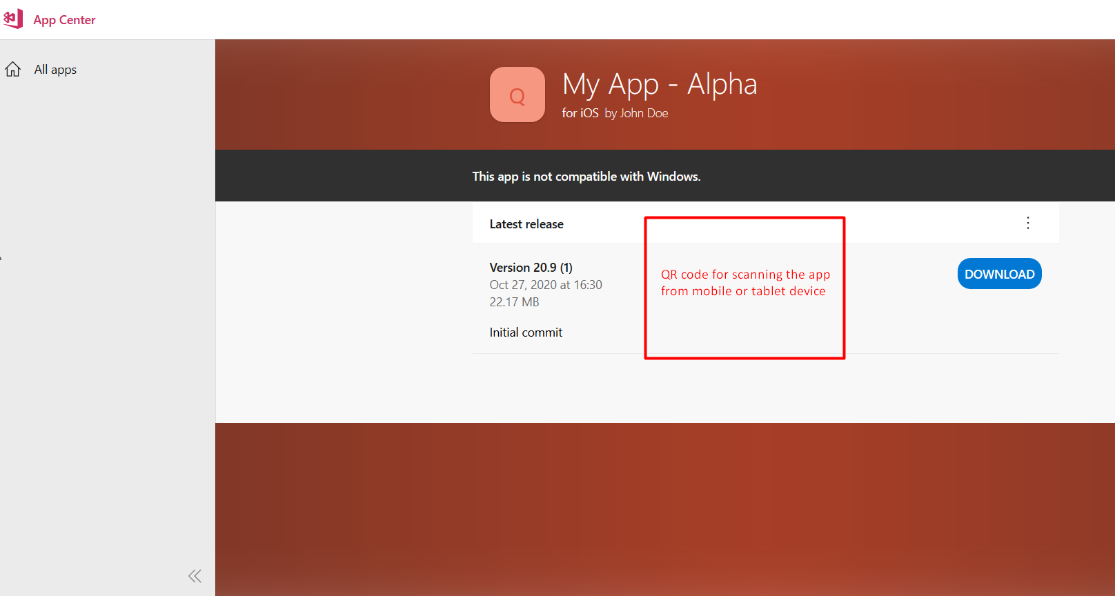Collapse the sidebar with double chevron

195,576
